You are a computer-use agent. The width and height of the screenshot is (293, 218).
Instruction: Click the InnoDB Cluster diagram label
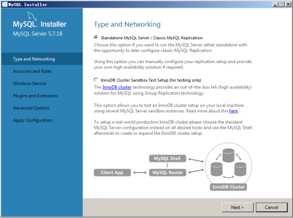228,187
